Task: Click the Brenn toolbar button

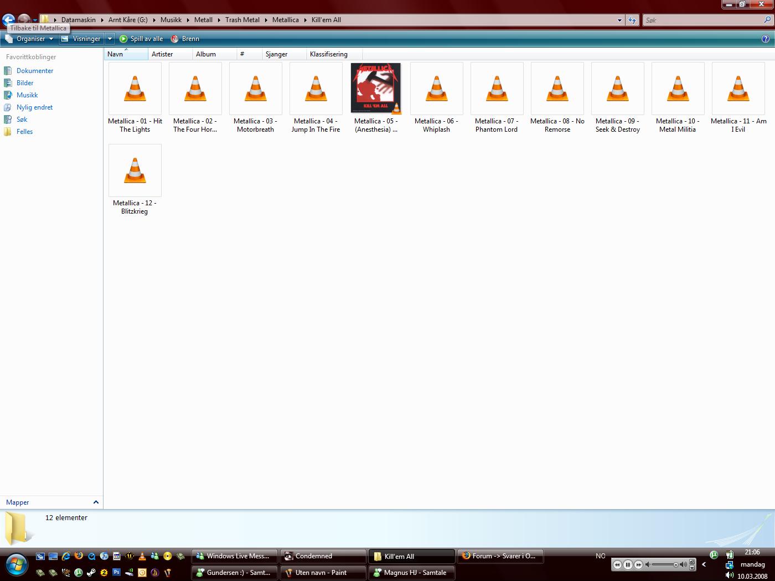Action: (x=185, y=39)
